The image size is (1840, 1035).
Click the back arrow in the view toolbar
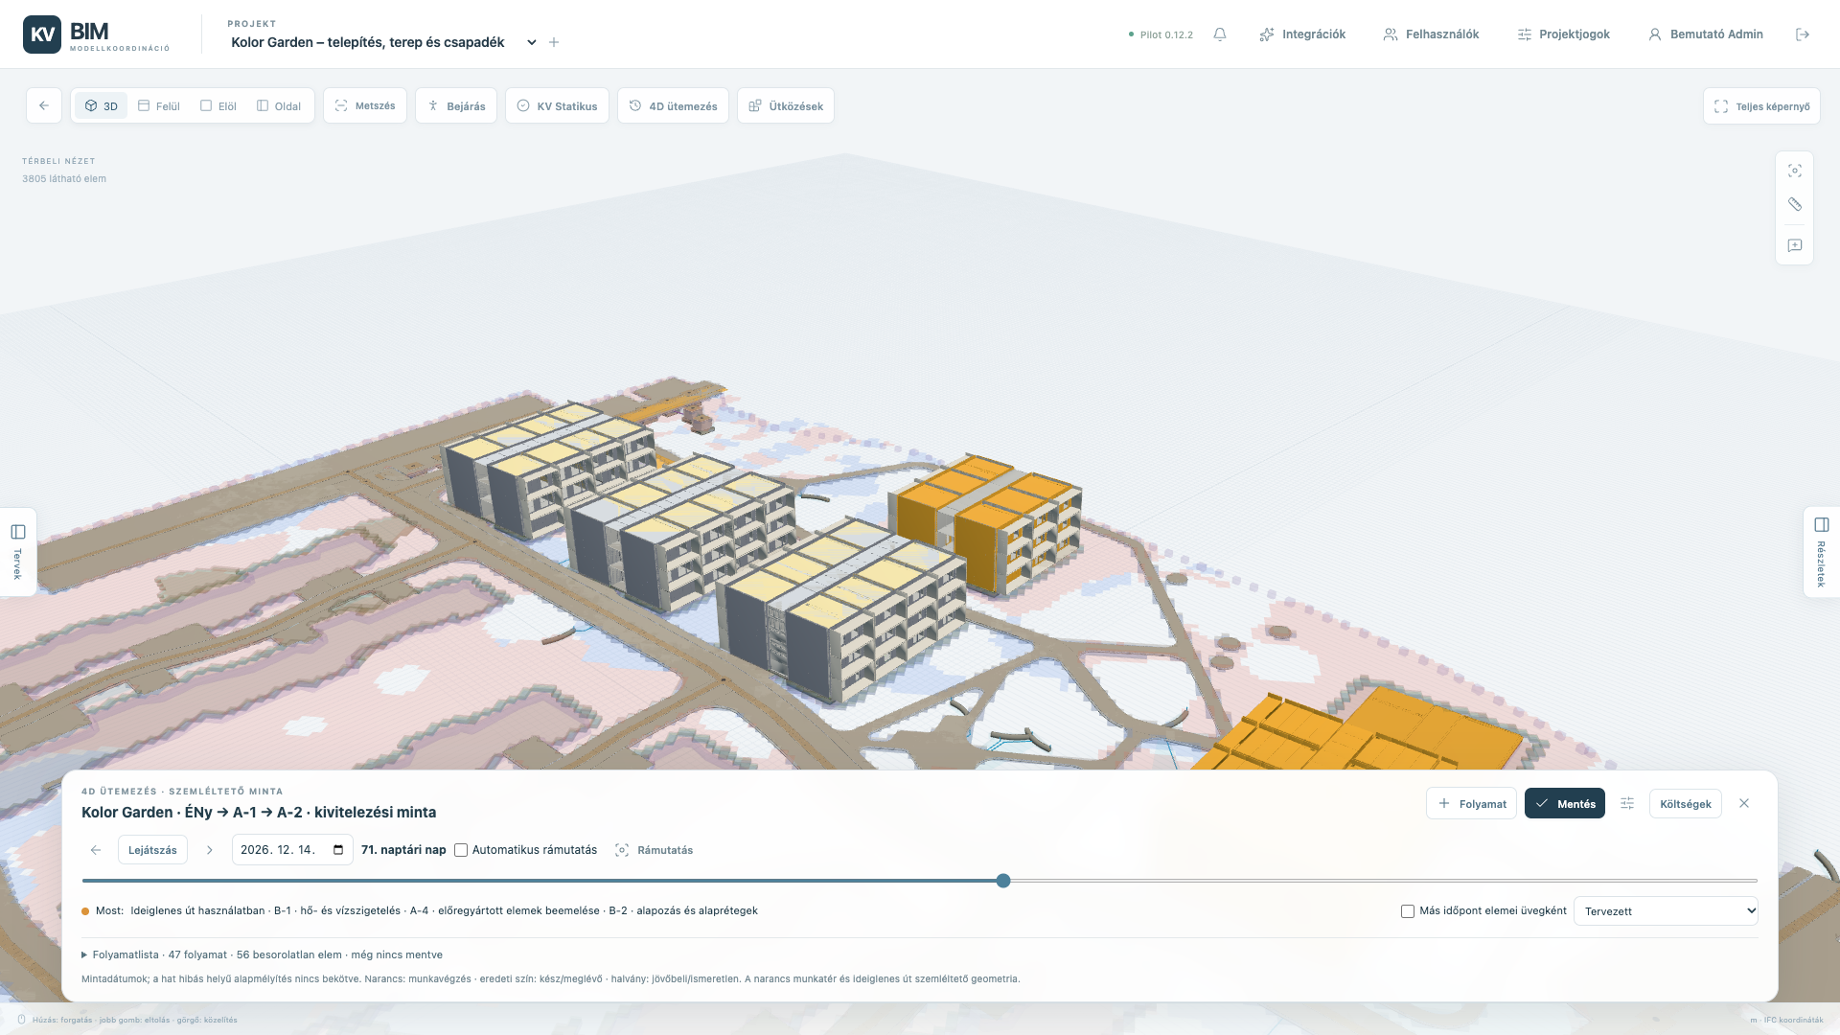coord(44,105)
